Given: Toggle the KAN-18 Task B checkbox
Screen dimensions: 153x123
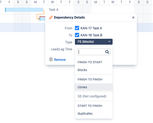Looking at the screenshot, I should point(77,35).
